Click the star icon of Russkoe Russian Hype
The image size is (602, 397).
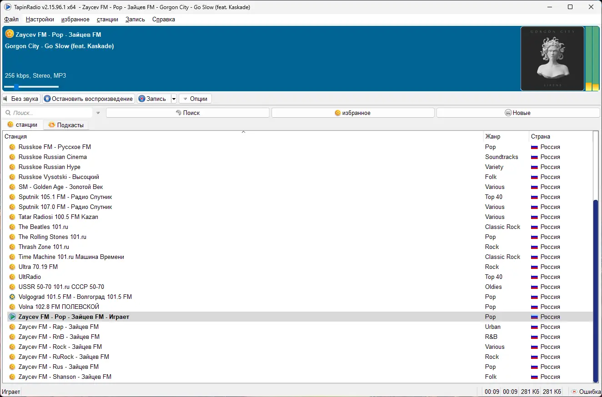pos(12,167)
